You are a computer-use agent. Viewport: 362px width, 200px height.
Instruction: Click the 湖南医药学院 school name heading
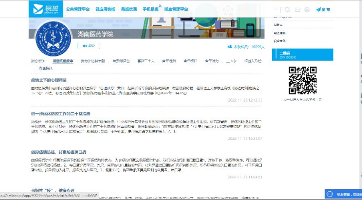[x=96, y=34]
